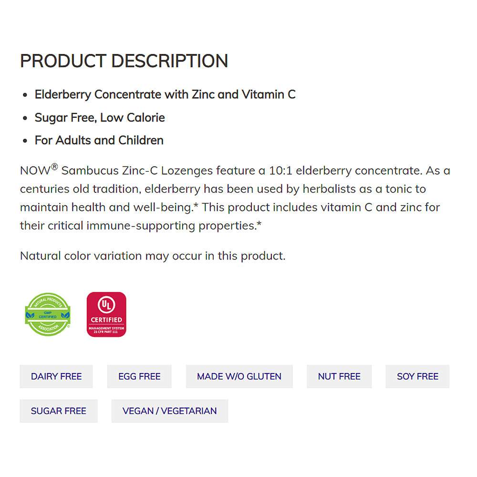Click the Product Description heading

click(124, 61)
